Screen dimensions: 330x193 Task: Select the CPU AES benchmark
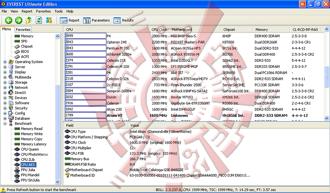28,165
